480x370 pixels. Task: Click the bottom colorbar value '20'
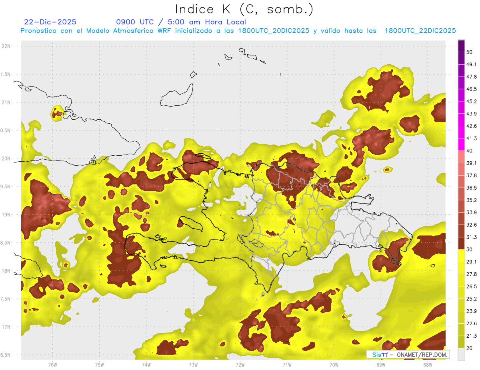(x=470, y=348)
